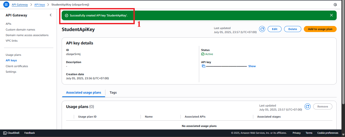Image resolution: width=345 pixels, height=137 pixels.
Task: Open VPC links in the sidebar
Action: [12, 41]
